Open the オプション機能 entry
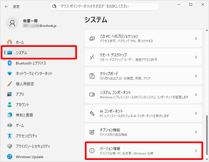The image size is (209, 162). (x=143, y=132)
